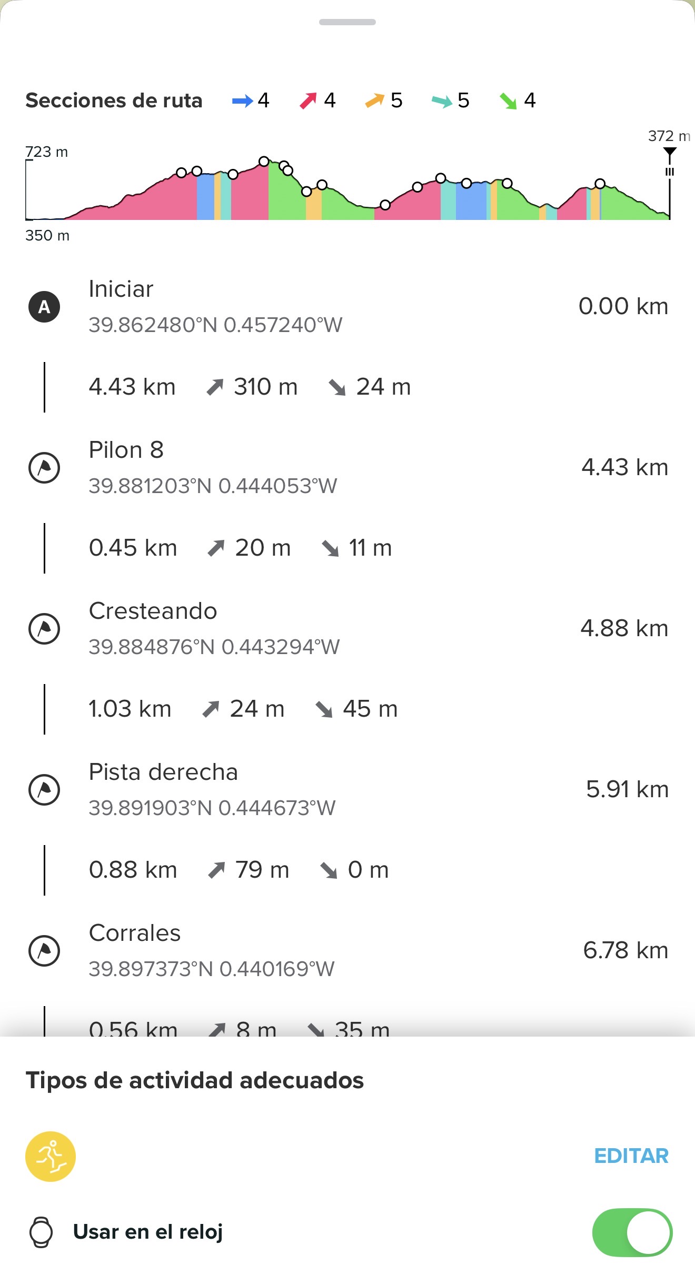The height and width of the screenshot is (1265, 695).
Task: Tap the teal moderate descent arrow icon
Action: tap(442, 101)
